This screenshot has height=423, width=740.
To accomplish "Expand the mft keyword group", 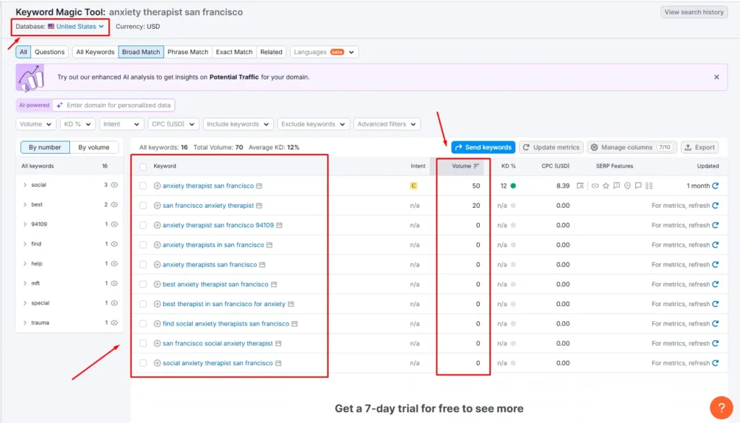I will click(25, 284).
